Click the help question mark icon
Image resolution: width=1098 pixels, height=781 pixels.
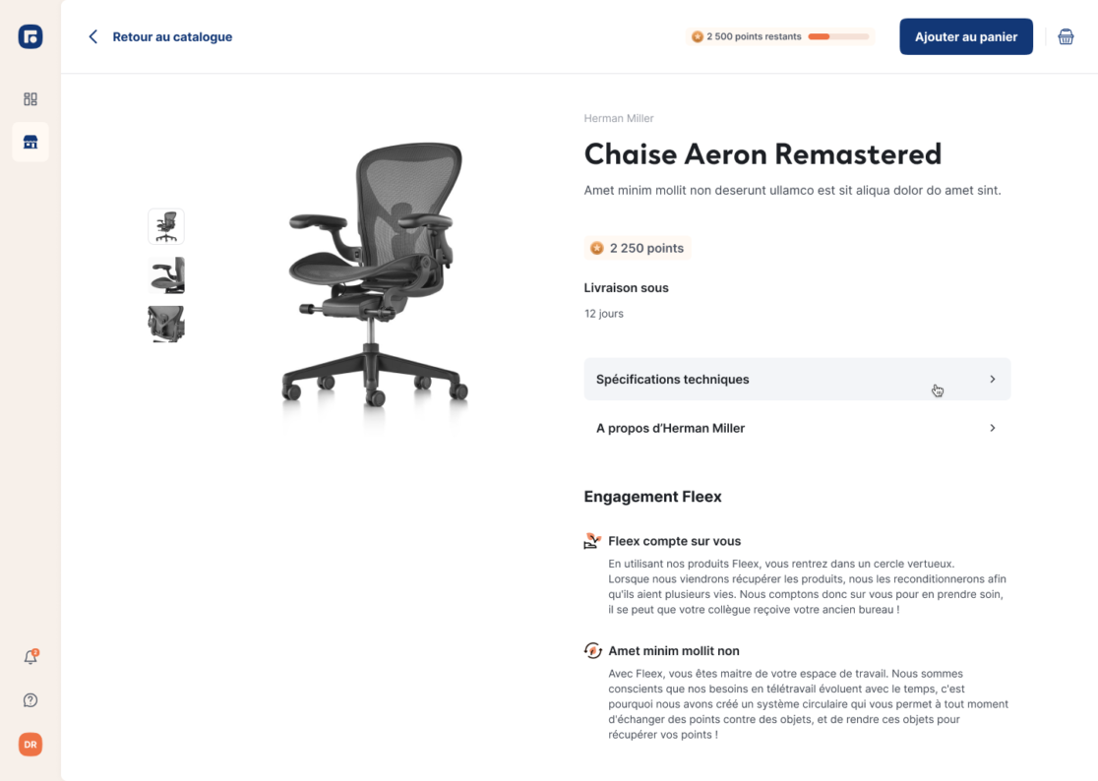[x=30, y=700]
